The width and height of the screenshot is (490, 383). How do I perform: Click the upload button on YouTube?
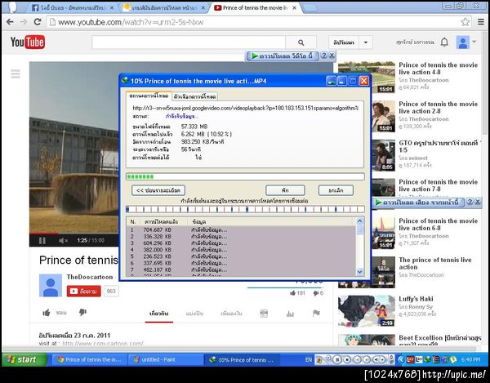point(344,42)
